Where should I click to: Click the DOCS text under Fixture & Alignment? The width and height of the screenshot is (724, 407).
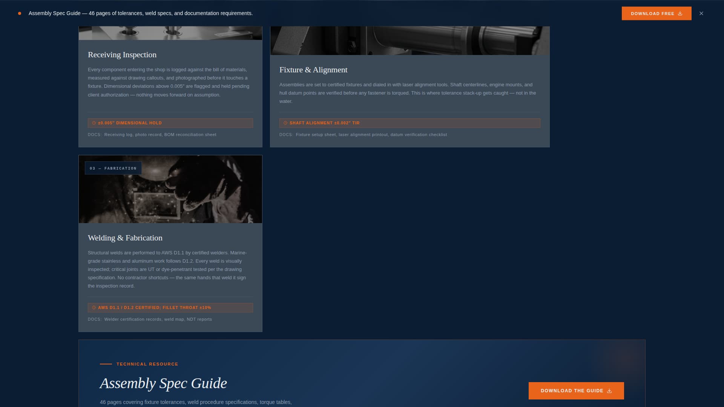[x=285, y=135]
